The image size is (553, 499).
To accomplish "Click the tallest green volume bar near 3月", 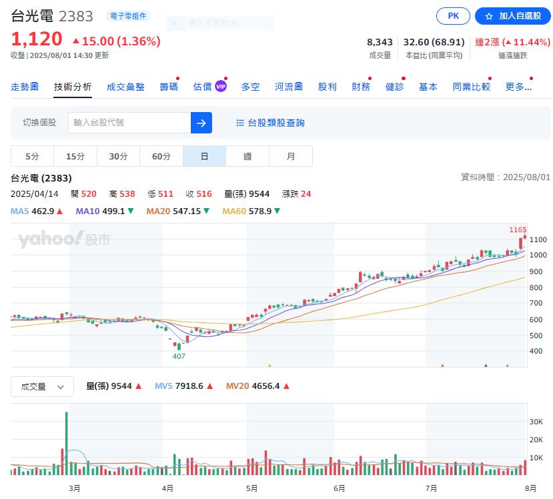I will pyautogui.click(x=66, y=443).
